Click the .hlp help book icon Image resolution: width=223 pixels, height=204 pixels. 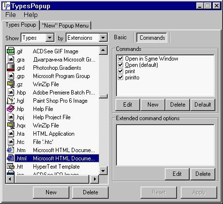(11, 109)
